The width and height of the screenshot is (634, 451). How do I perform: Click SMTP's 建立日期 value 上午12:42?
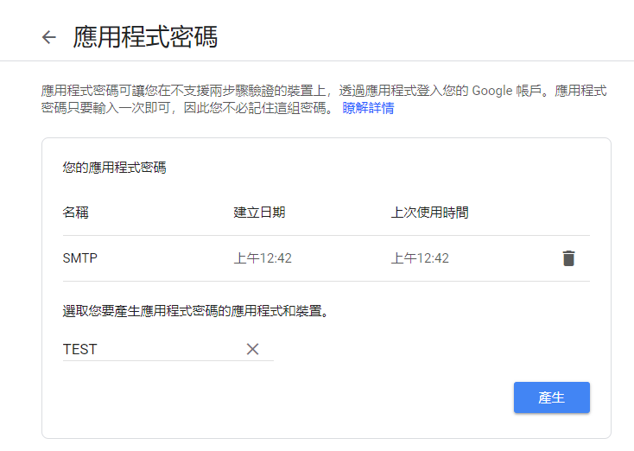263,258
